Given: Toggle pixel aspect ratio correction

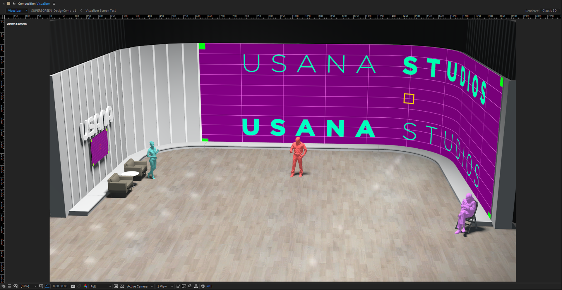Looking at the screenshot, I should tap(178, 286).
